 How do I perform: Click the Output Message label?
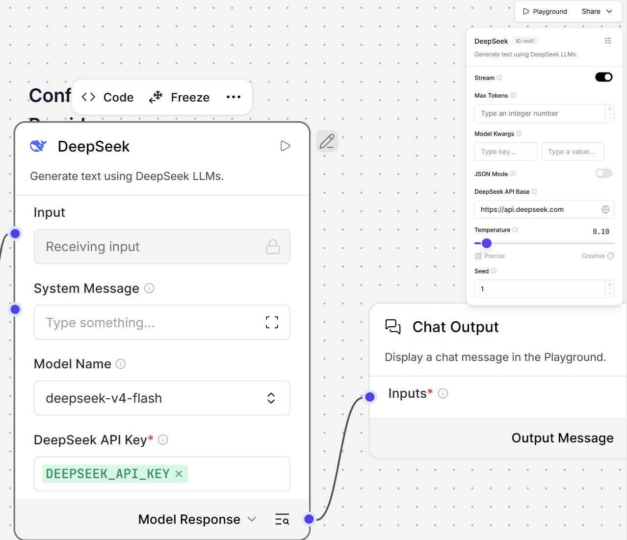562,438
